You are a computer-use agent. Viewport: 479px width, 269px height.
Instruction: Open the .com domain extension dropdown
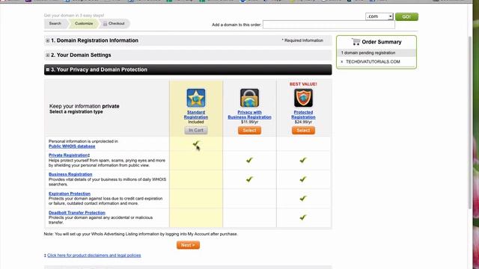(379, 16)
